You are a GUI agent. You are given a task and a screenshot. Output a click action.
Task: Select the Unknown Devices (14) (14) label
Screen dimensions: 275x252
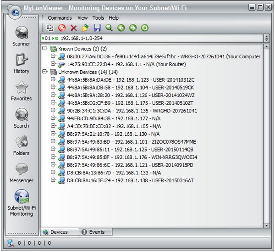coord(88,72)
